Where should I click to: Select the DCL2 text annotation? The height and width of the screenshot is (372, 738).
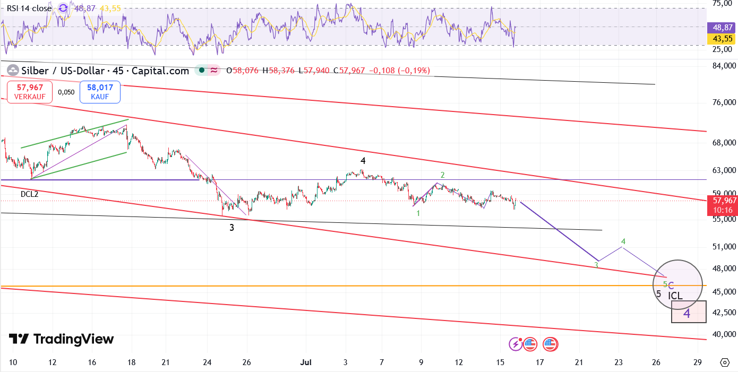coord(30,194)
